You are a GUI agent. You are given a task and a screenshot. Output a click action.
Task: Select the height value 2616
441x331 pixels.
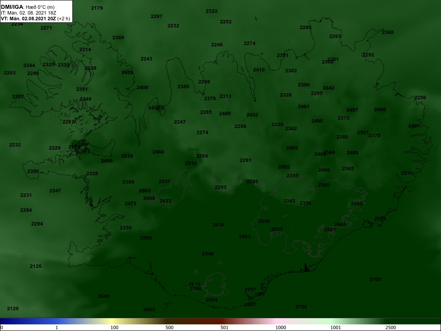click(219, 225)
